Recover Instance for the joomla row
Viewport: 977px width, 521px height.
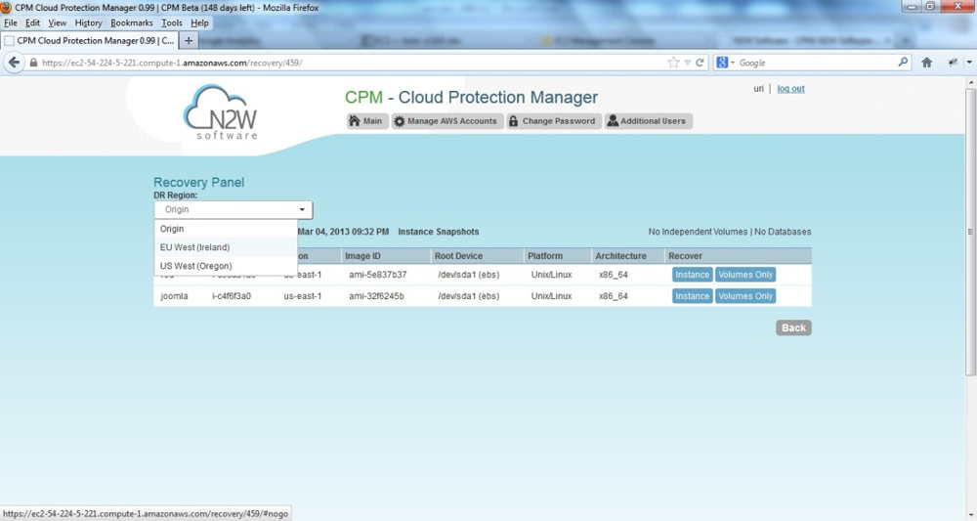coord(693,296)
